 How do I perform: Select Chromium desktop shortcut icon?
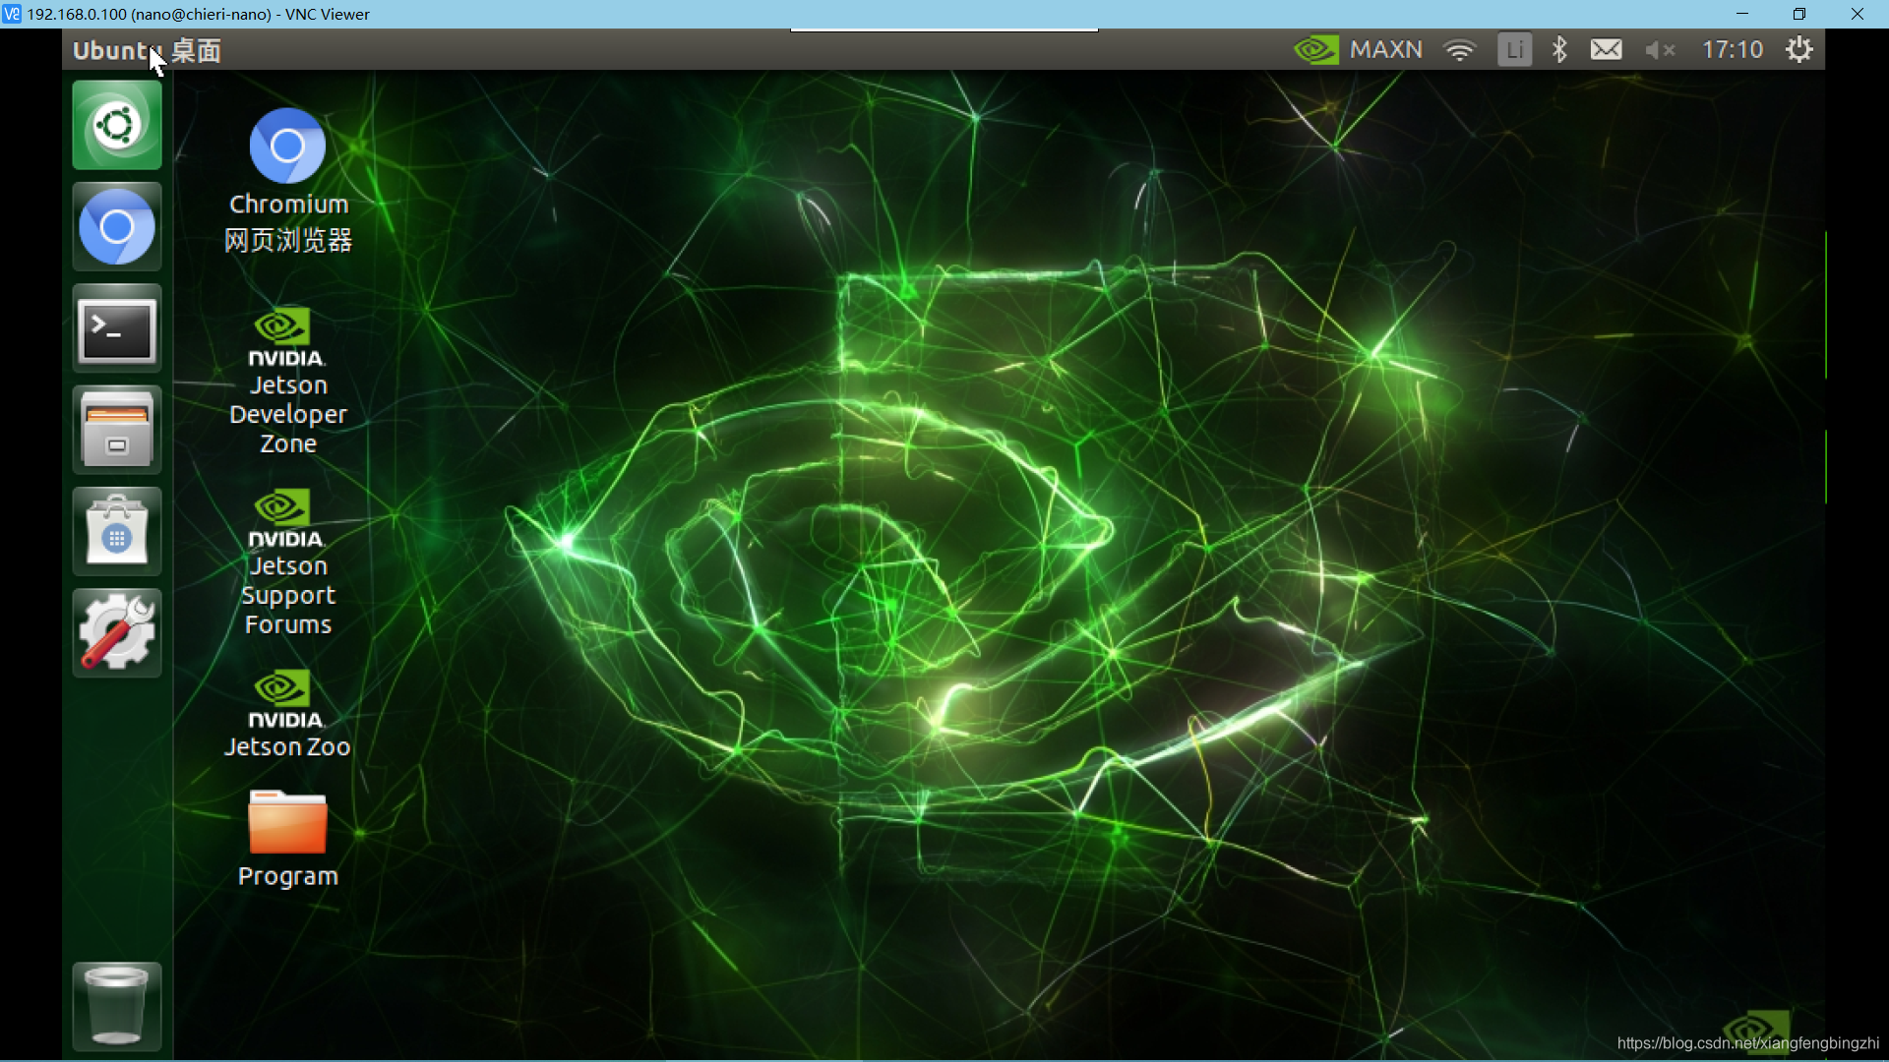click(287, 180)
